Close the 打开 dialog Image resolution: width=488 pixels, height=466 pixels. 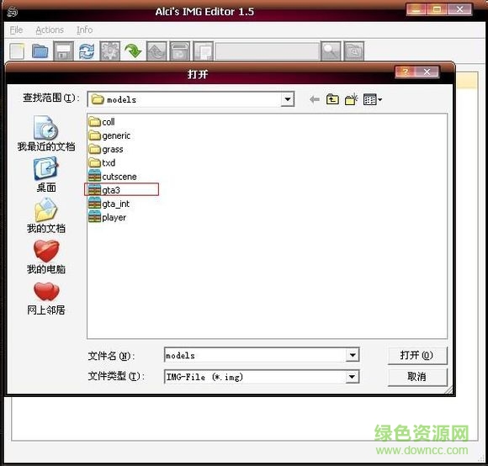pos(427,71)
